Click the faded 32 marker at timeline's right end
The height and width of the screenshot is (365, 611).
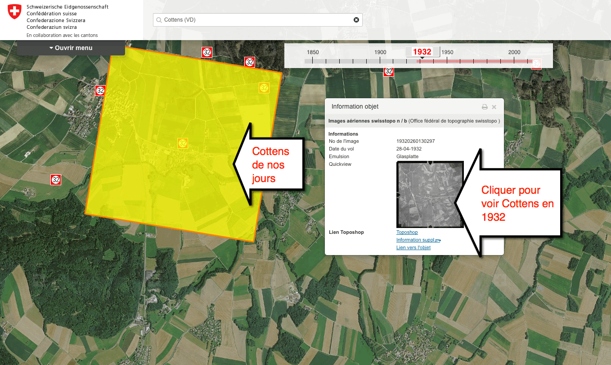point(536,64)
